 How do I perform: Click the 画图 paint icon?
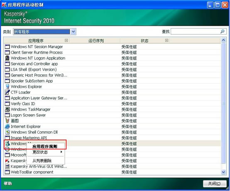7,121
